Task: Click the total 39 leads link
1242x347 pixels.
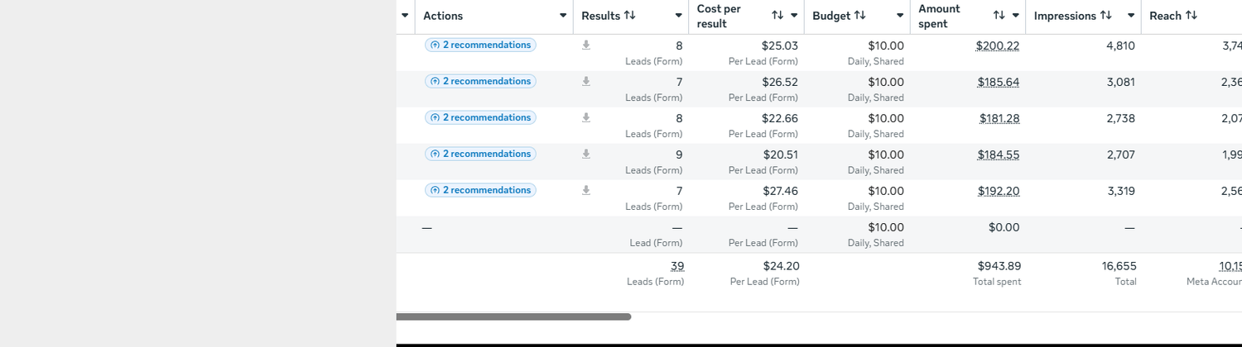Action: click(677, 266)
